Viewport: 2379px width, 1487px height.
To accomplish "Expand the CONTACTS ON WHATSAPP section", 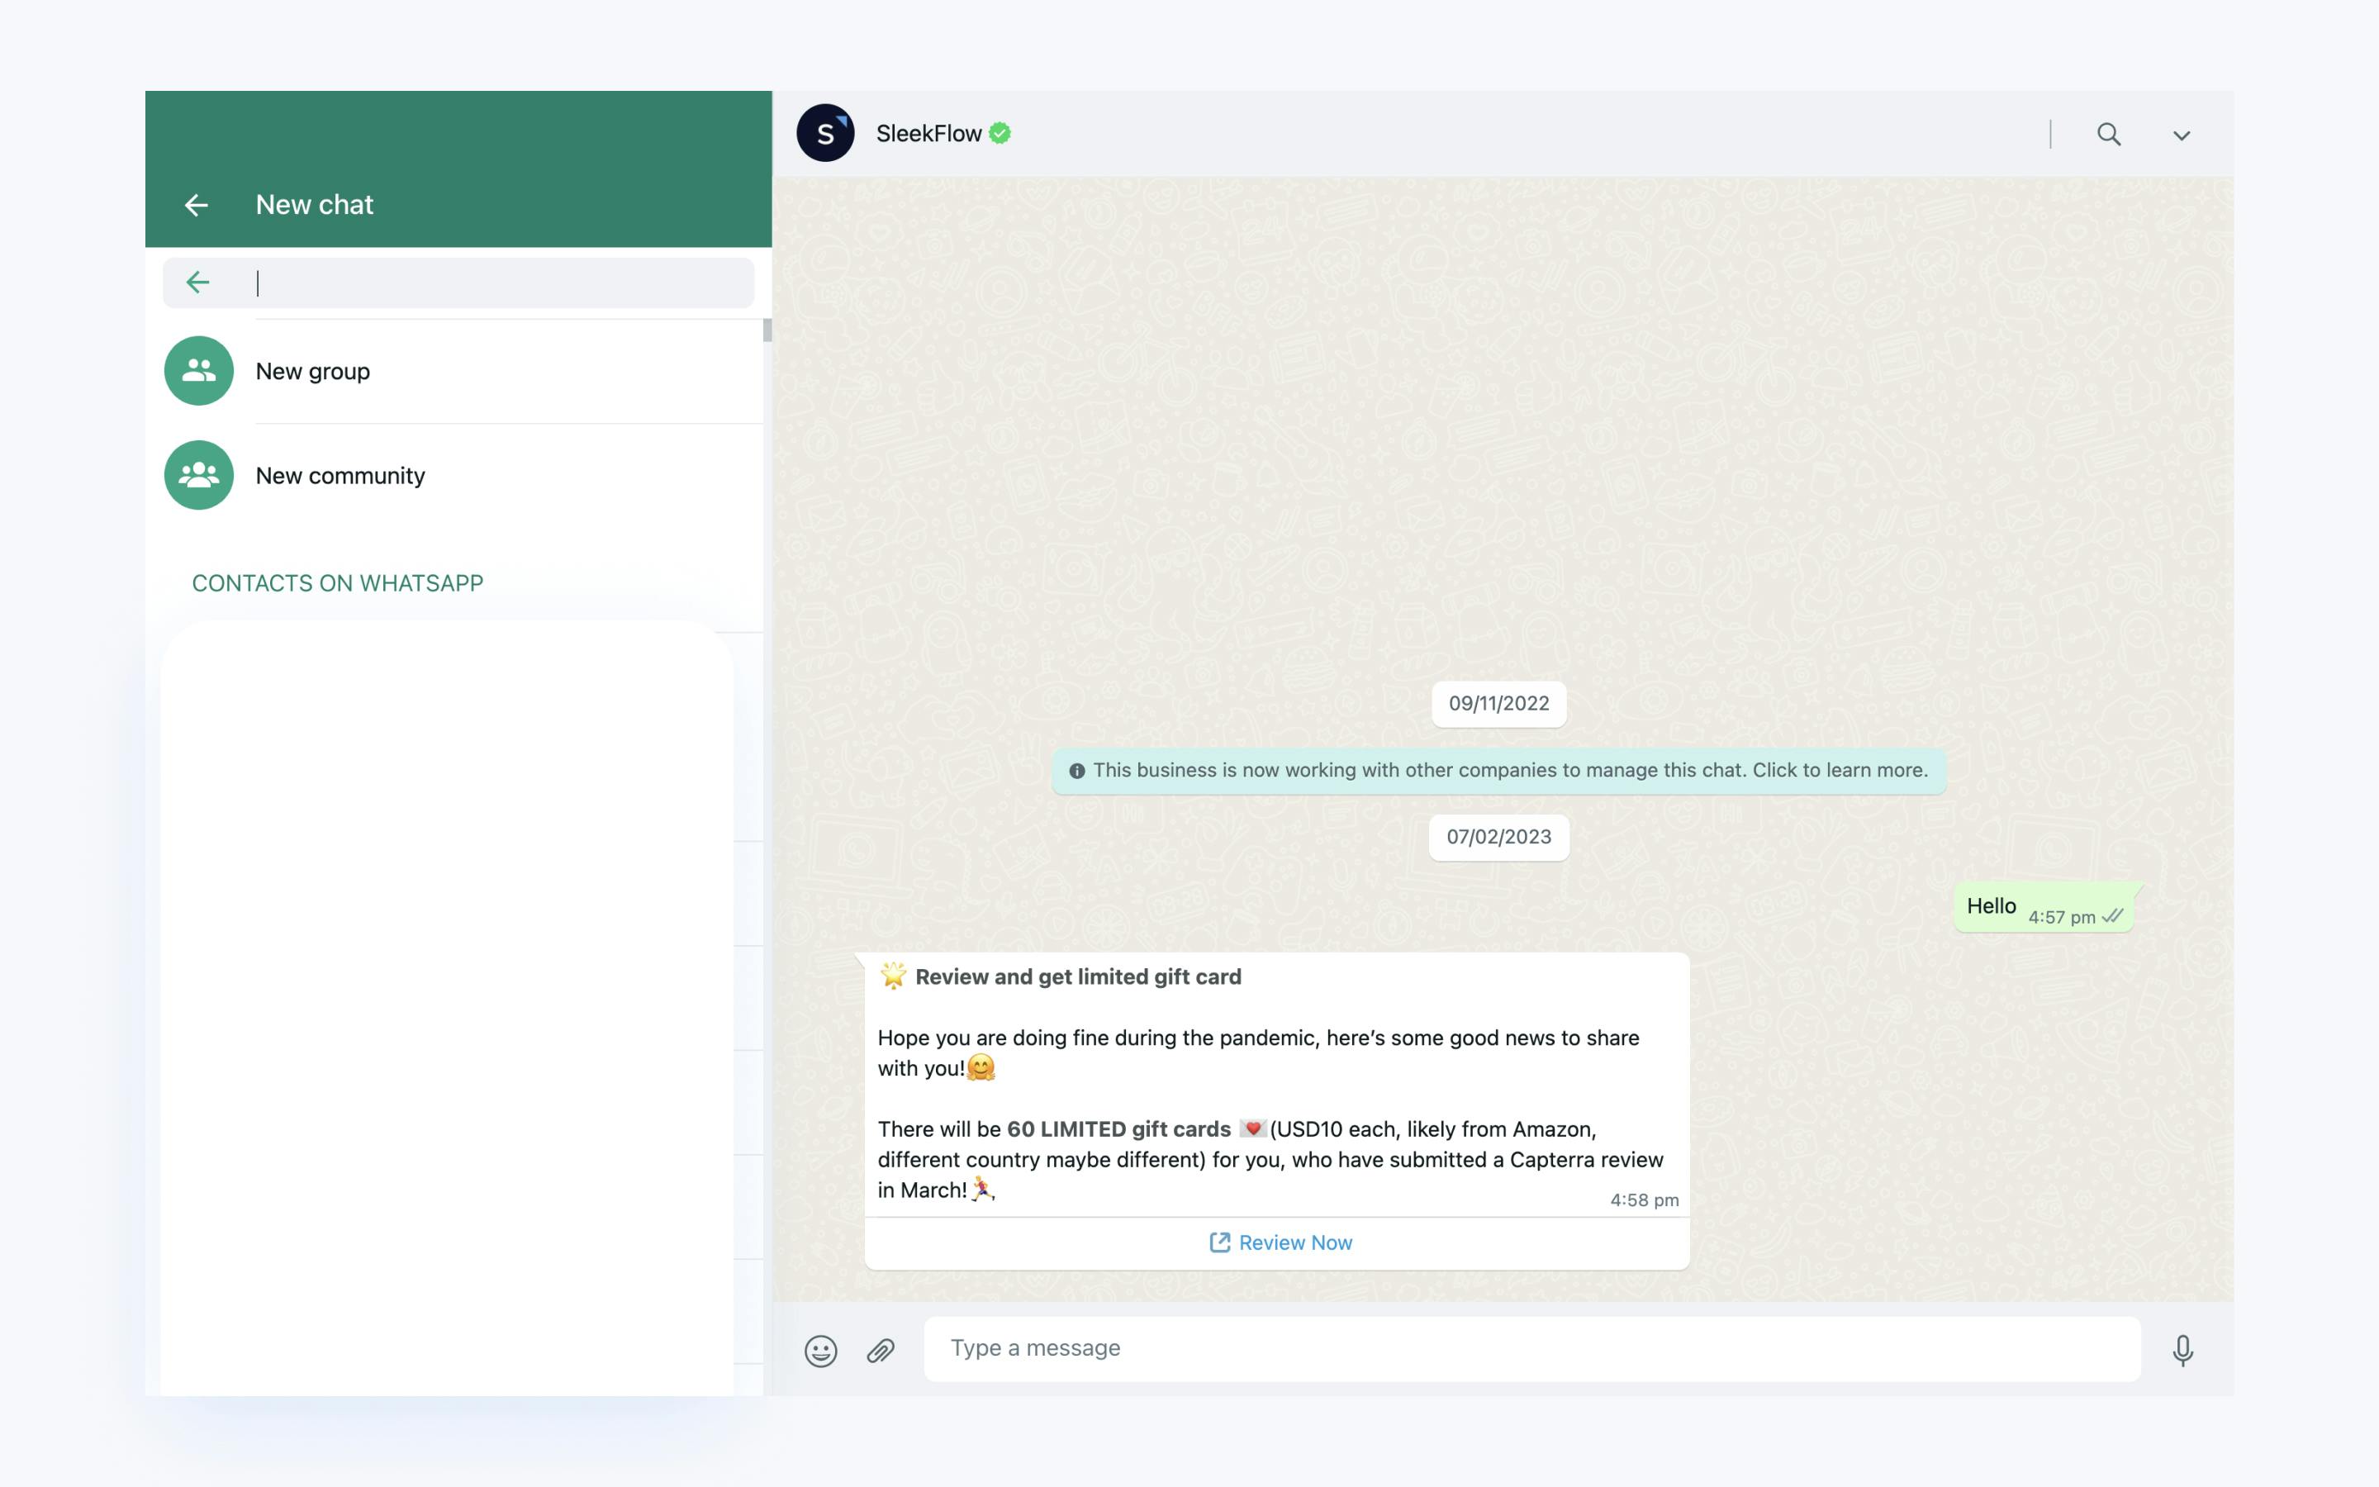I will coord(337,581).
